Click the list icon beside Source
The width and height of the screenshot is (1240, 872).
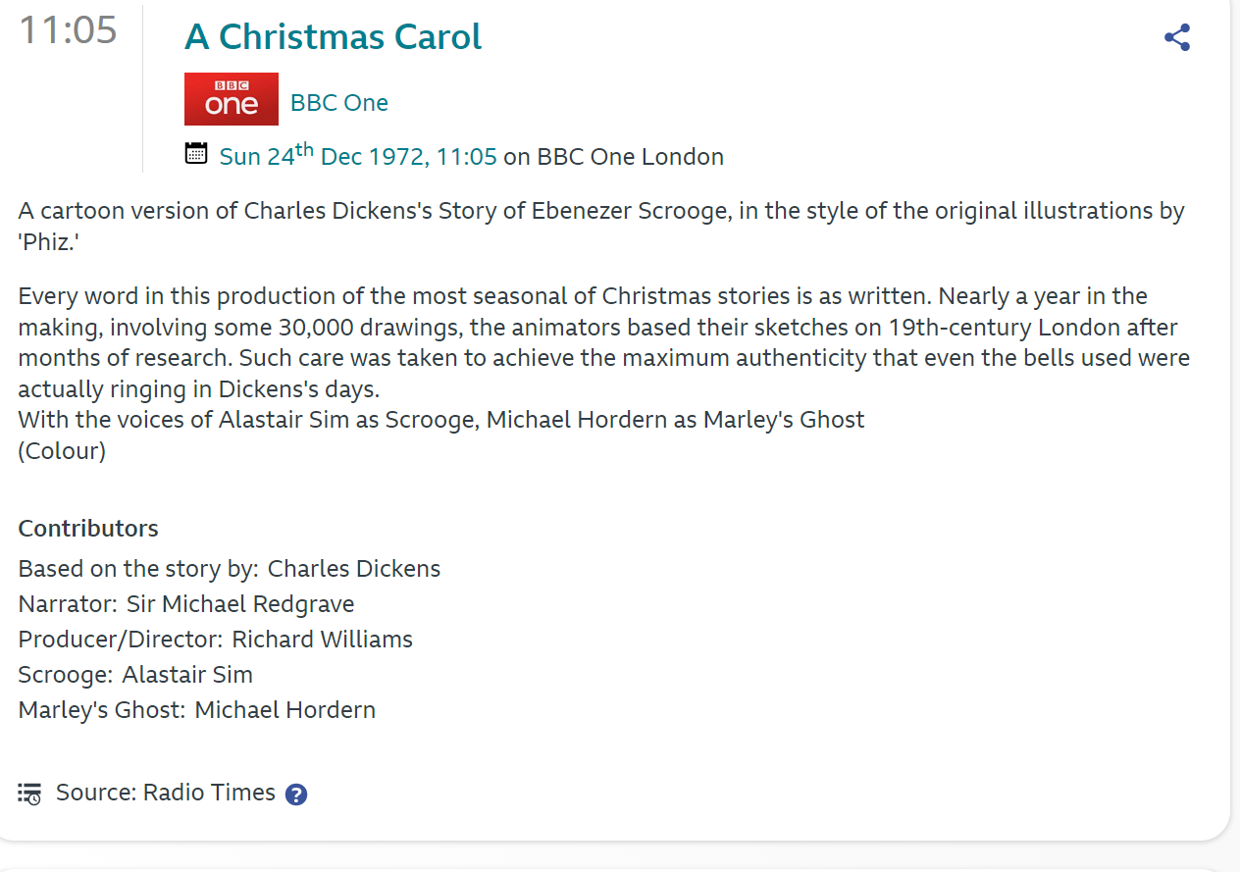(x=29, y=794)
